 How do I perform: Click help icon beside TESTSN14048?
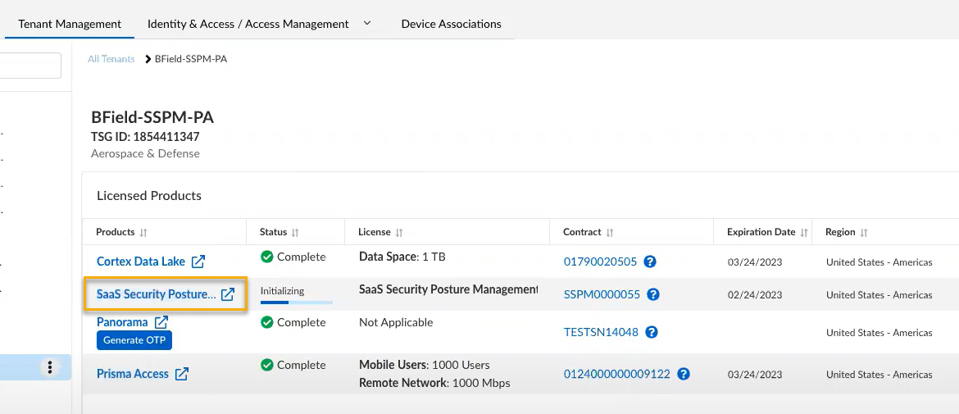coord(652,332)
